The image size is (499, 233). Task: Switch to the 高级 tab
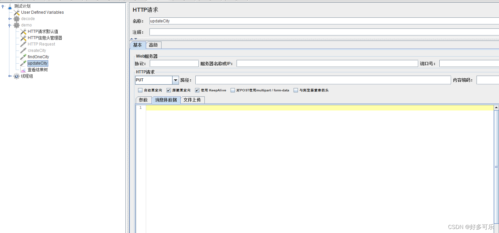pyautogui.click(x=153, y=45)
